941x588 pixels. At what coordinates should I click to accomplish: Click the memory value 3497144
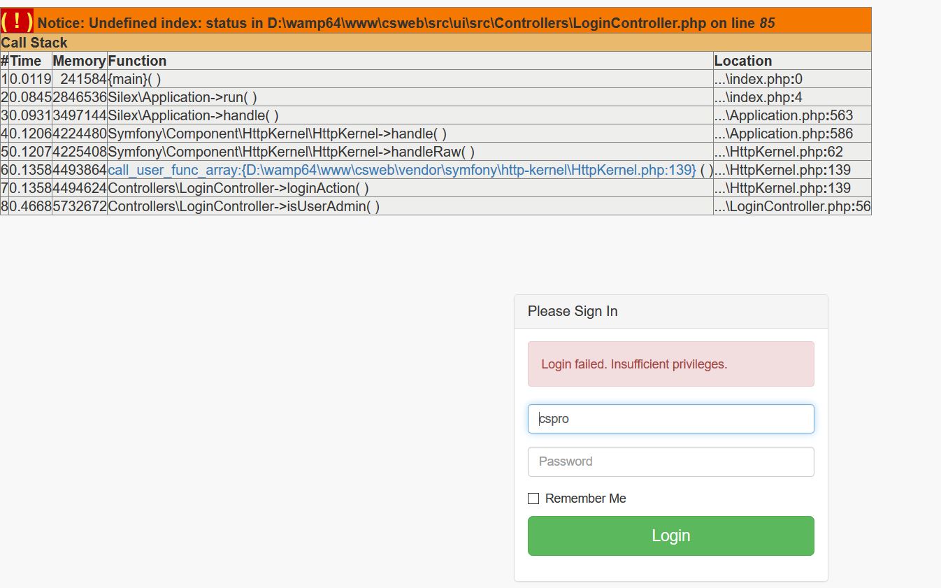[x=79, y=115]
